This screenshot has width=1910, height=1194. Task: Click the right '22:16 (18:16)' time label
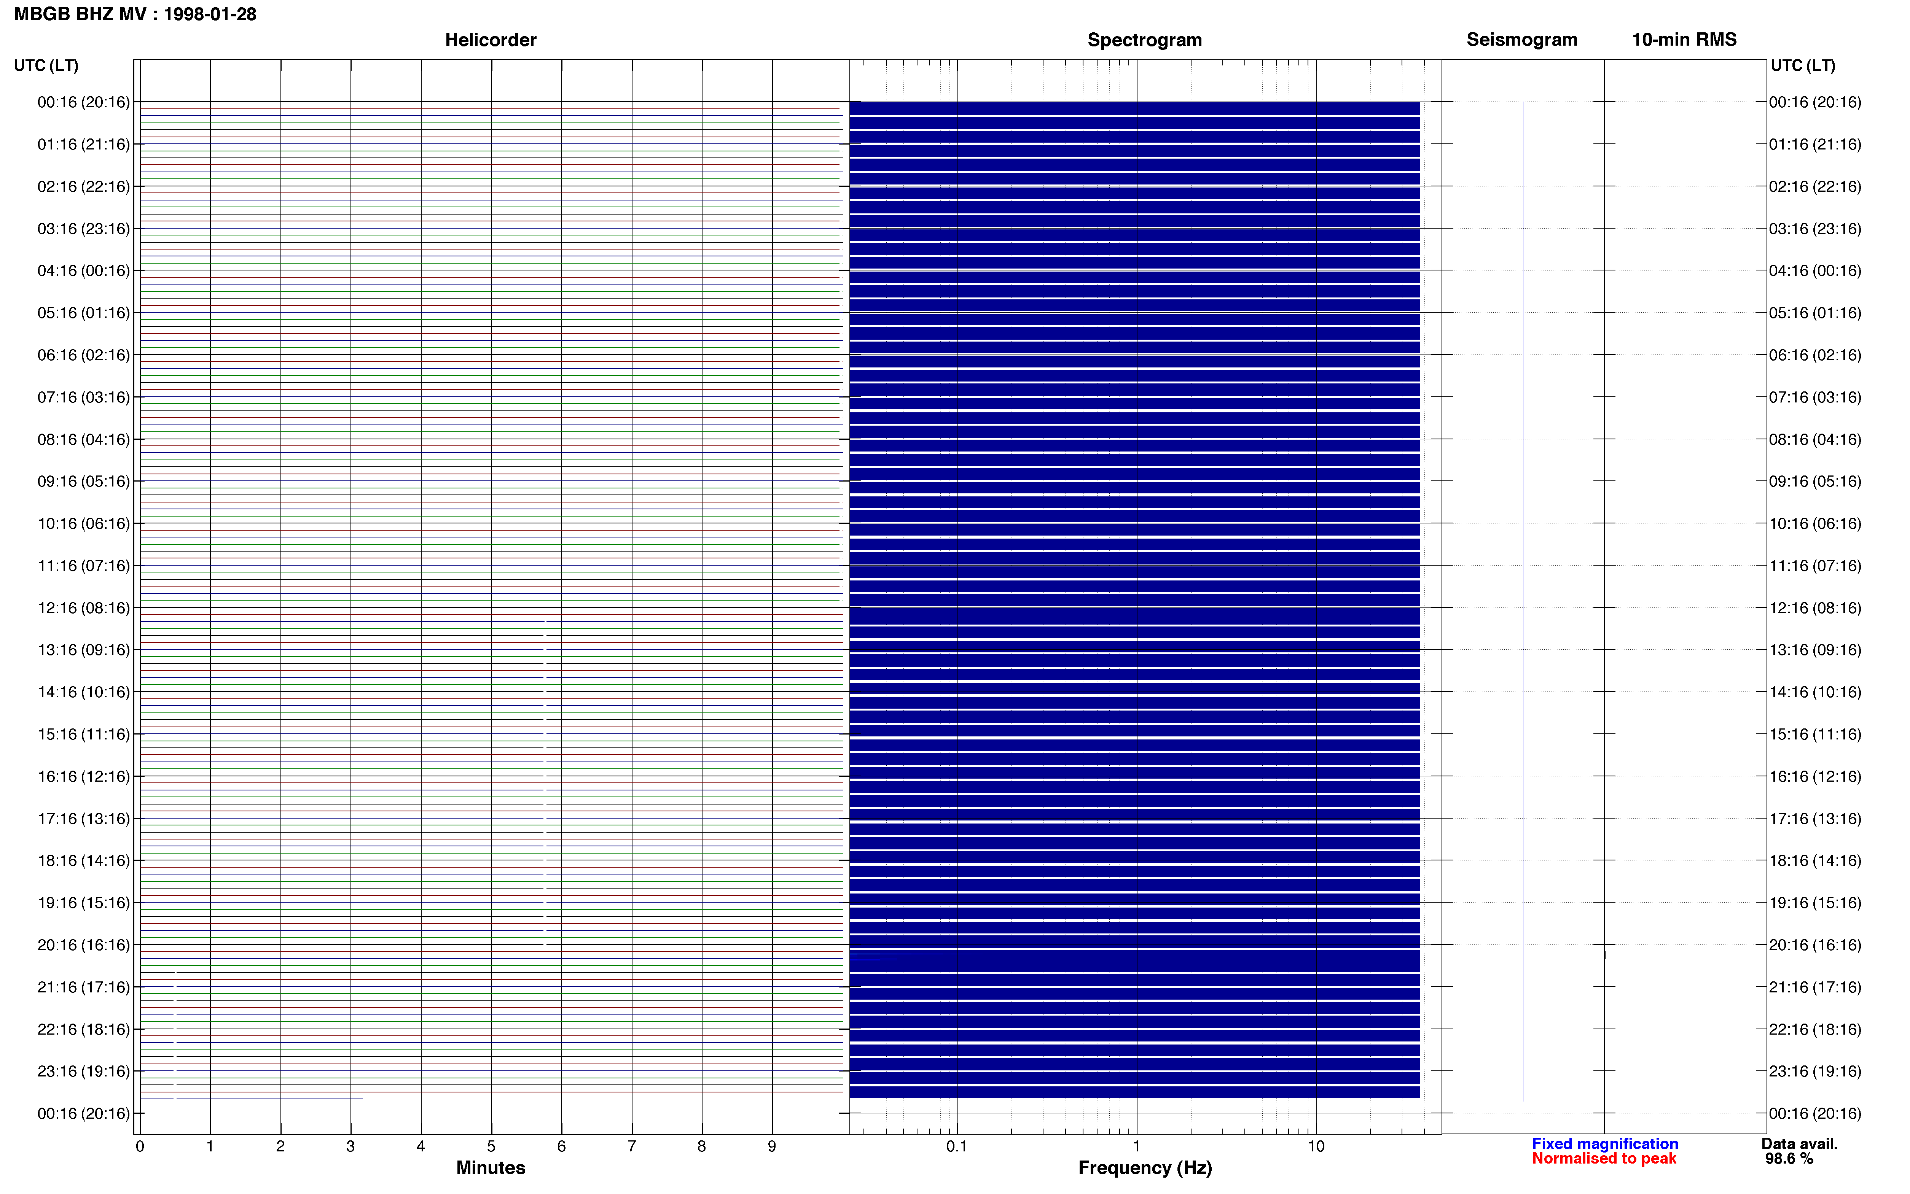click(x=1814, y=1029)
